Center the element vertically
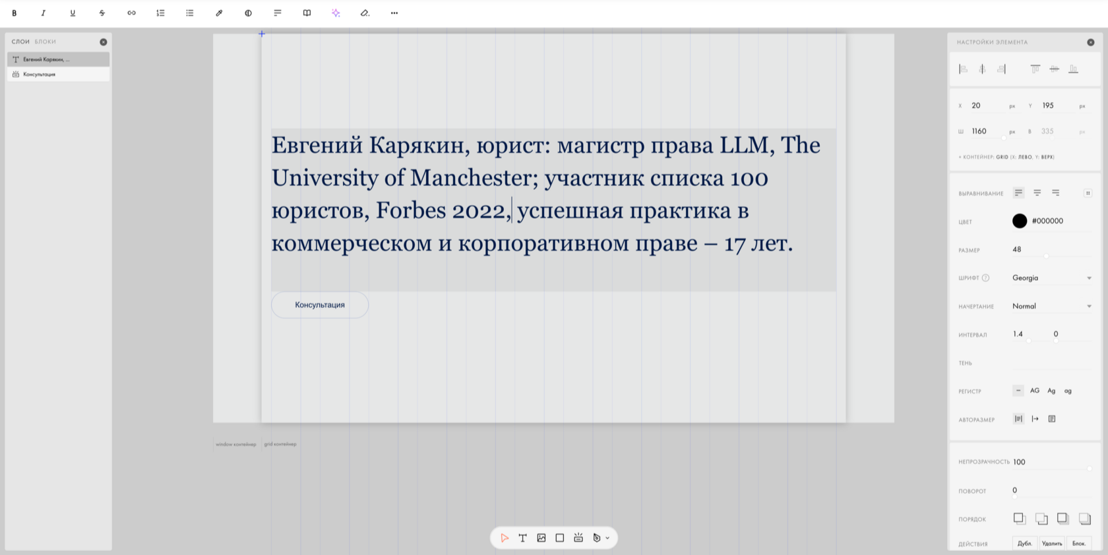The width and height of the screenshot is (1108, 555). tap(1055, 69)
